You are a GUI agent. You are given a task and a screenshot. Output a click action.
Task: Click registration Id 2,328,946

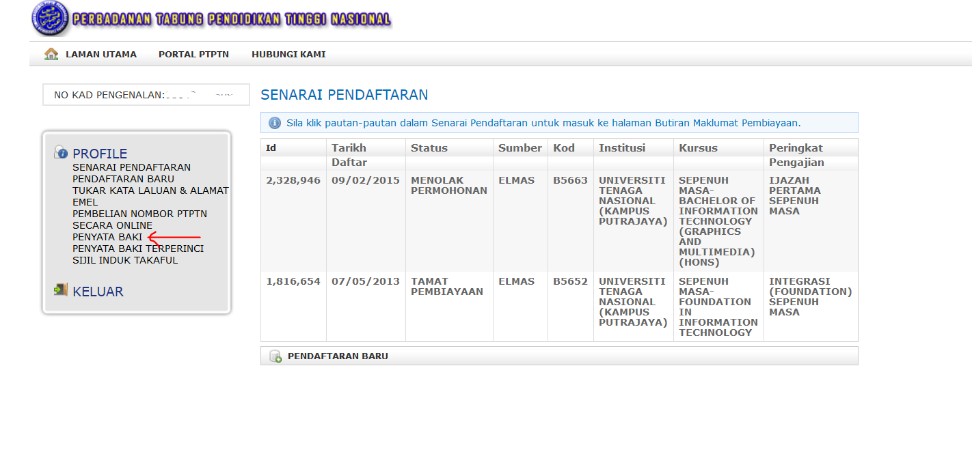click(x=293, y=180)
